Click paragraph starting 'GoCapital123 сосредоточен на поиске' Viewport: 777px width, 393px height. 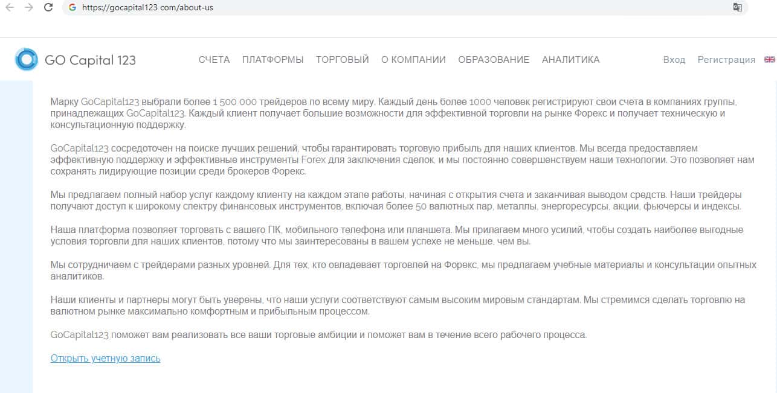402,159
